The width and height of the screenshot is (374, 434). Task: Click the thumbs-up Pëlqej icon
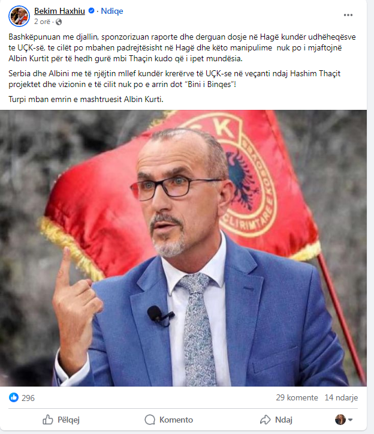(48, 420)
